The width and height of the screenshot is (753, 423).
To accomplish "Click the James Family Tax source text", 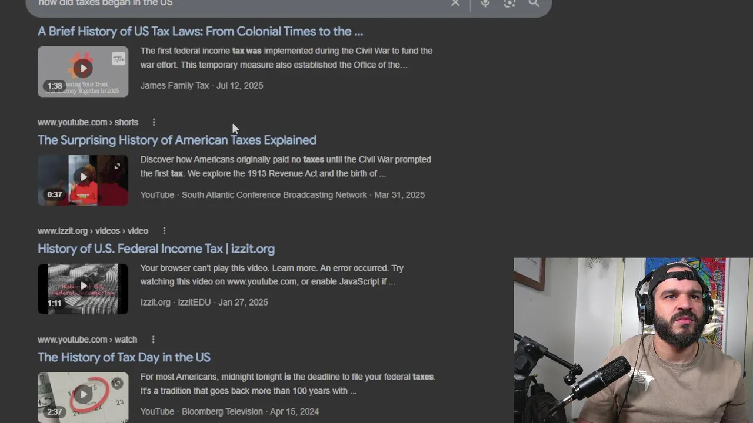I will click(x=175, y=86).
